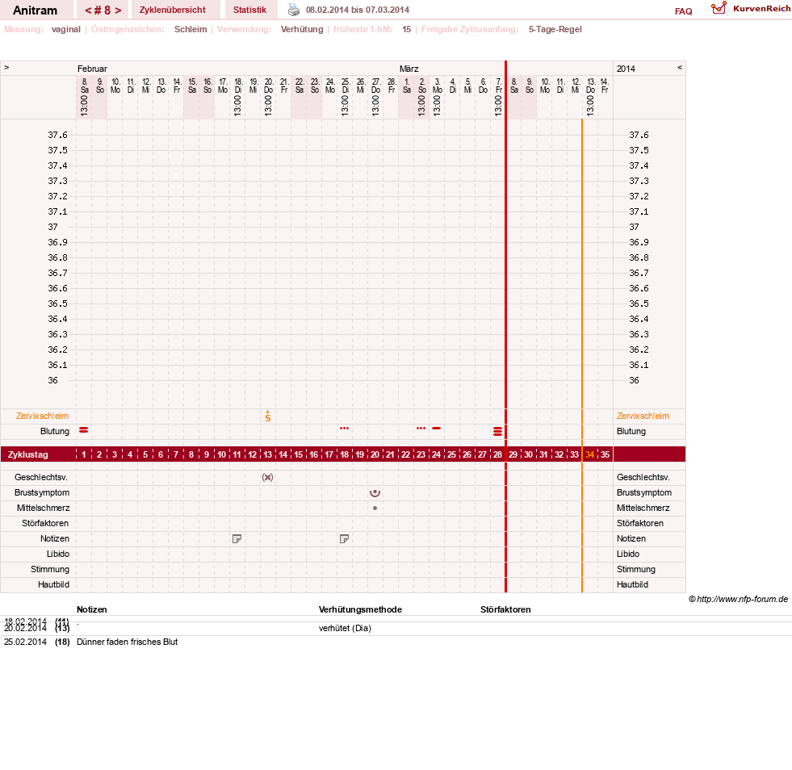
Task: Click the date range 08.02.2014 bis 07.03.2014
Action: pos(358,10)
